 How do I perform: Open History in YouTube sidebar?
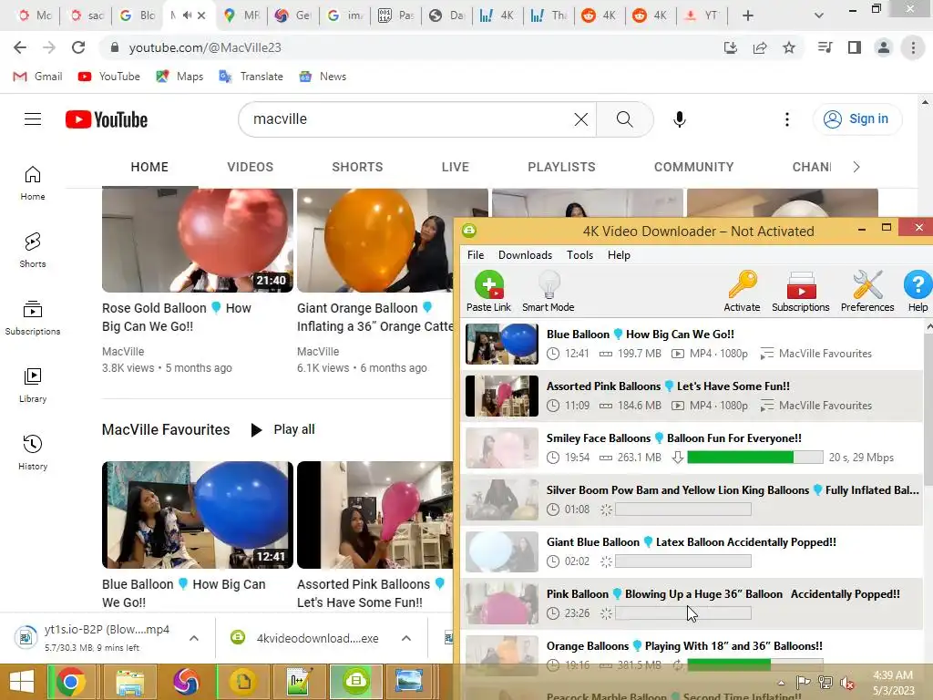pyautogui.click(x=33, y=452)
